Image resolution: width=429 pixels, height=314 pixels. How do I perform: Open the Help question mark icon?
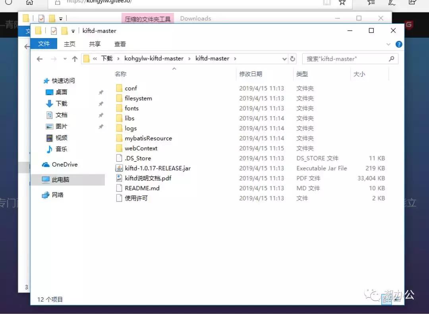click(399, 44)
